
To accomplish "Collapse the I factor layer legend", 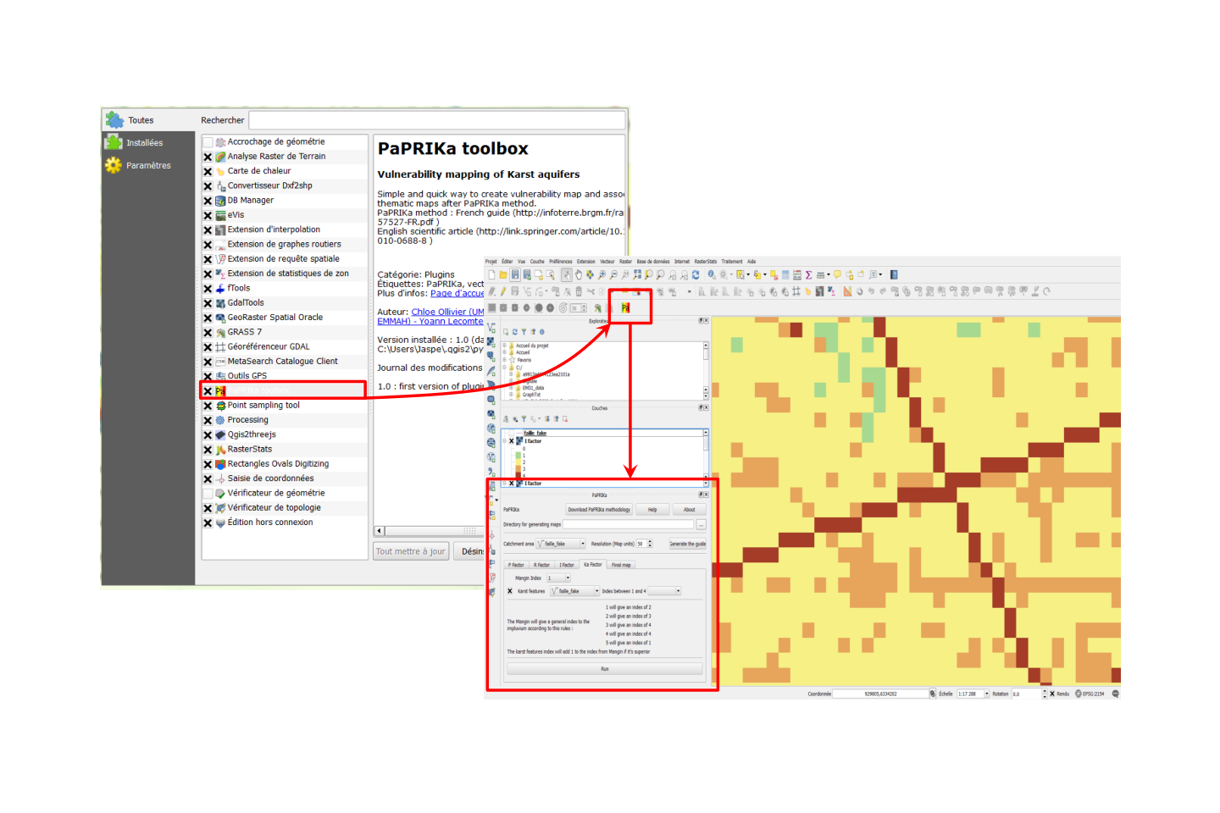I will click(504, 440).
